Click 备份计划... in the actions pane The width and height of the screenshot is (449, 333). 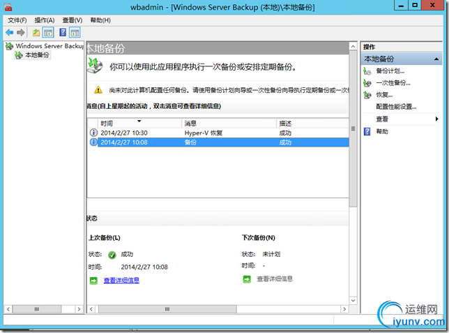point(390,71)
